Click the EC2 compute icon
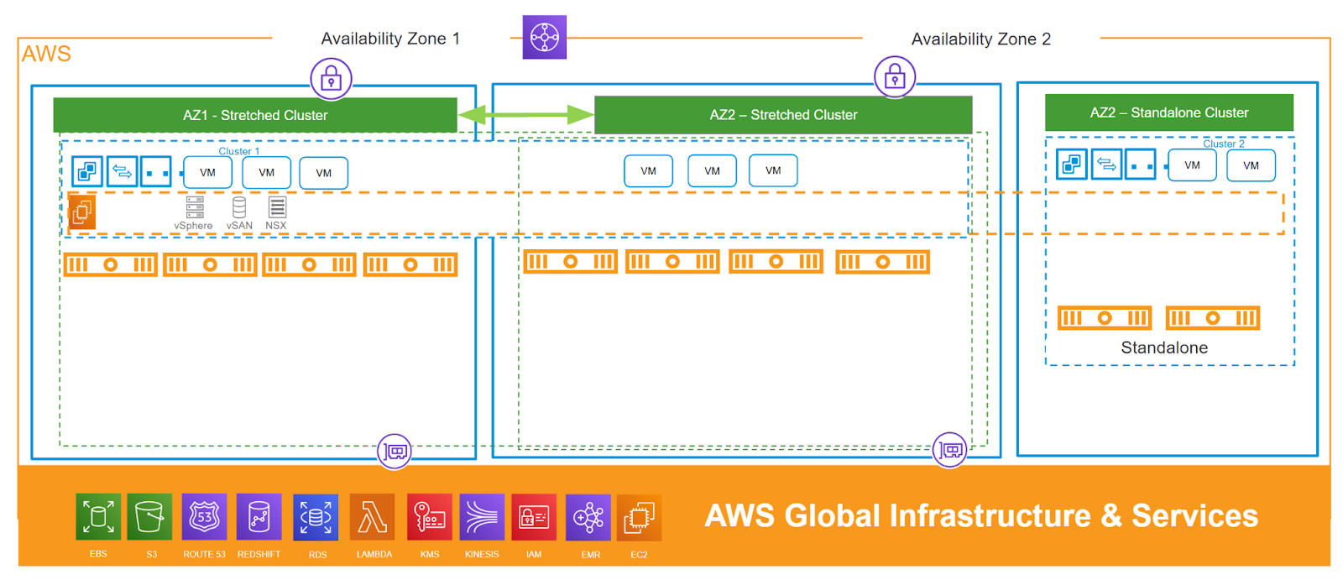The image size is (1343, 580). pyautogui.click(x=639, y=518)
